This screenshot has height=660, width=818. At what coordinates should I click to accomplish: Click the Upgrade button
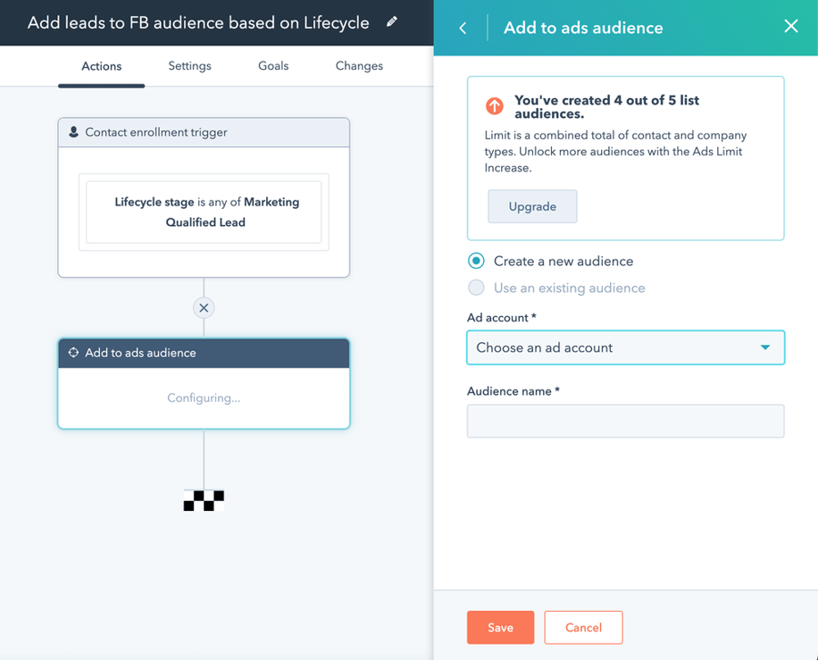point(532,206)
